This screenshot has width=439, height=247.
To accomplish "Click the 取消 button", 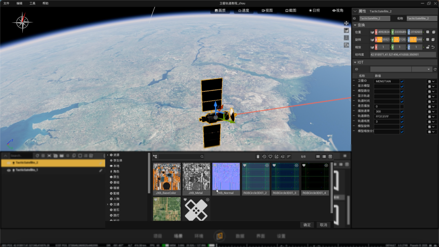I will pyautogui.click(x=324, y=225).
